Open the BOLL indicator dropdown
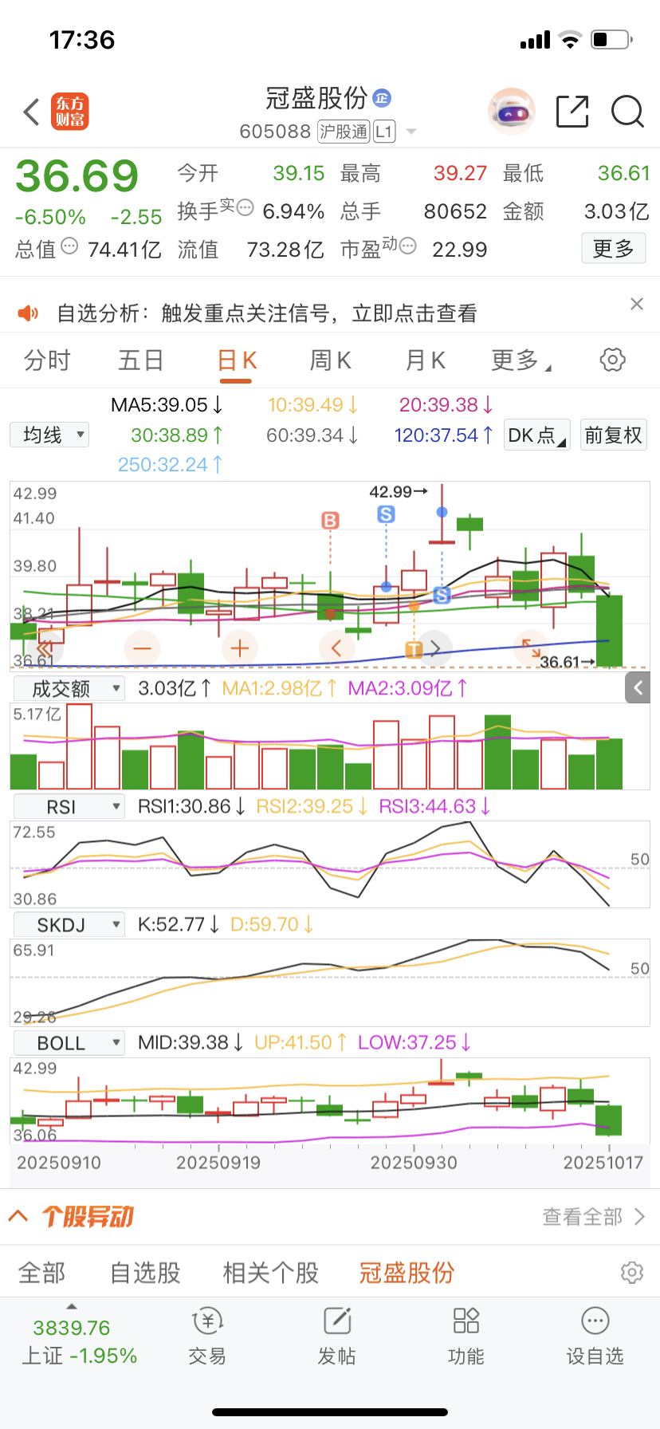This screenshot has width=660, height=1429. coord(69,1042)
